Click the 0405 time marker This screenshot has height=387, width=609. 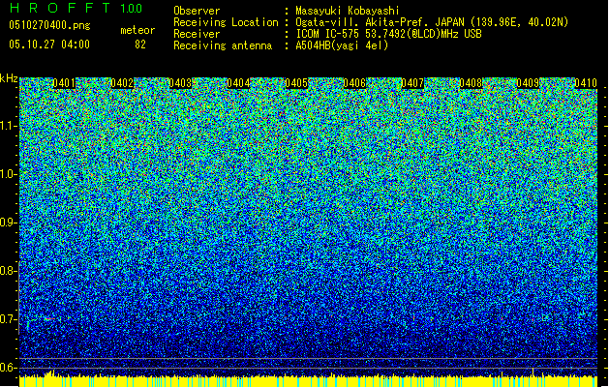[296, 83]
